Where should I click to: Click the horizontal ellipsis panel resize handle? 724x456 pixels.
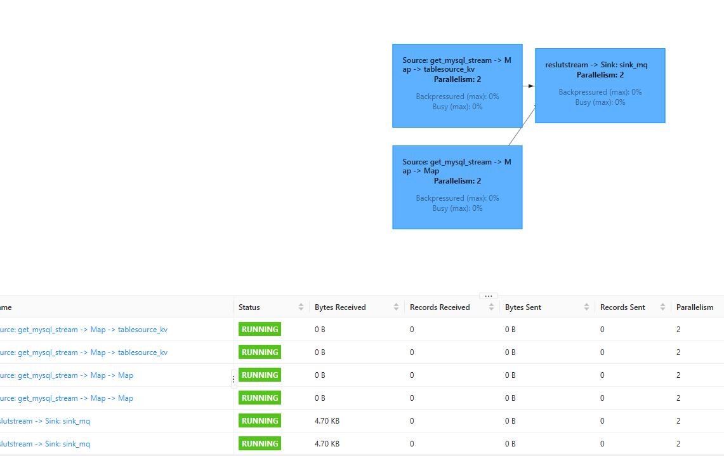[x=488, y=296]
